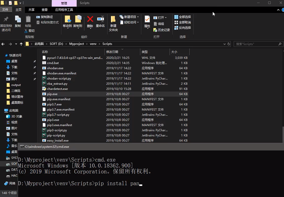Open the 共享 (Share) ribbon tab
Viewport: 284px width, 197px height.
[32, 10]
